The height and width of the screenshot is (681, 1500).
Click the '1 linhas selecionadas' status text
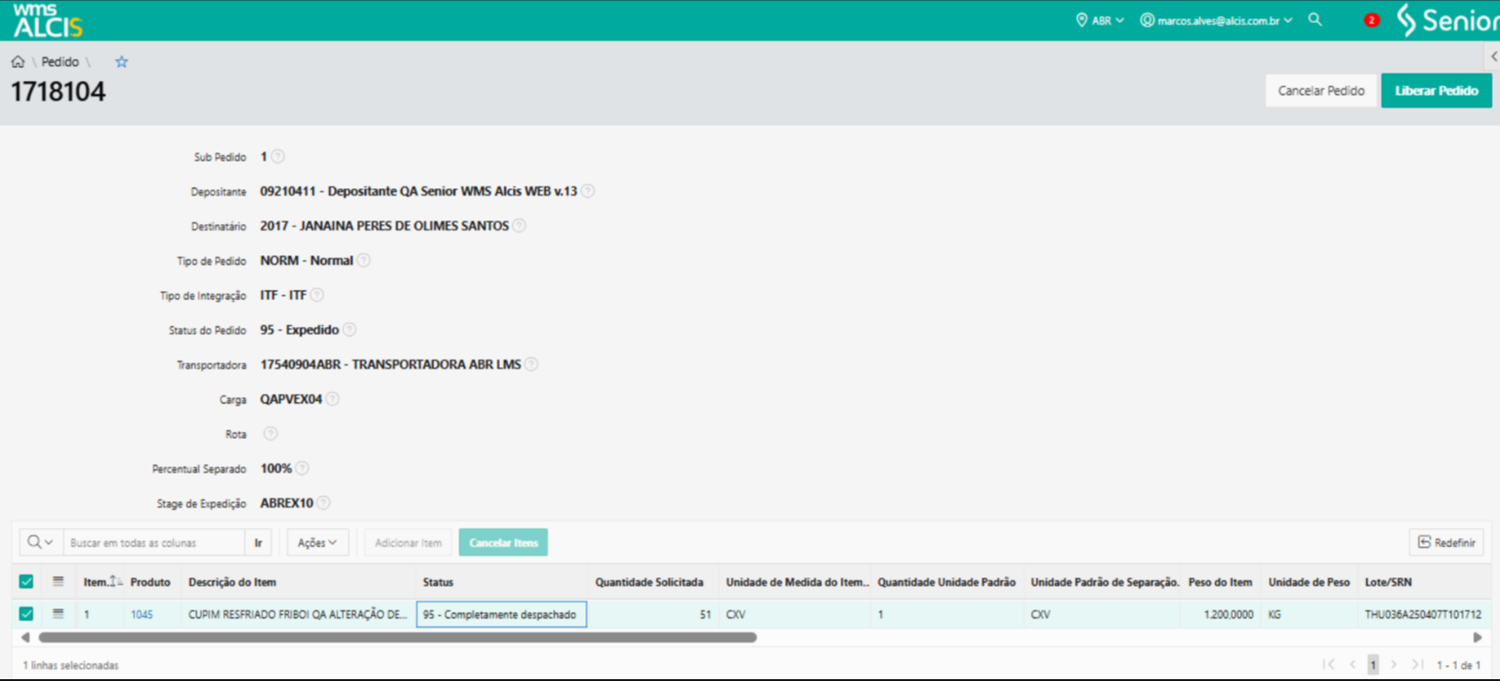point(71,664)
